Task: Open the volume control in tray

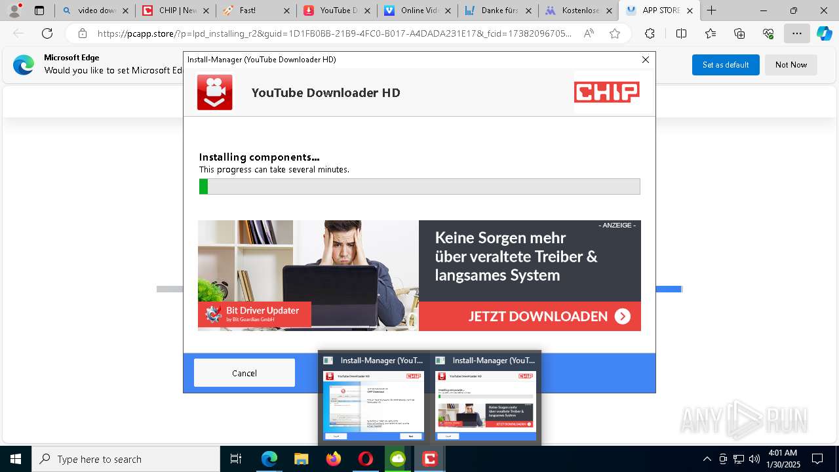Action: click(x=754, y=459)
